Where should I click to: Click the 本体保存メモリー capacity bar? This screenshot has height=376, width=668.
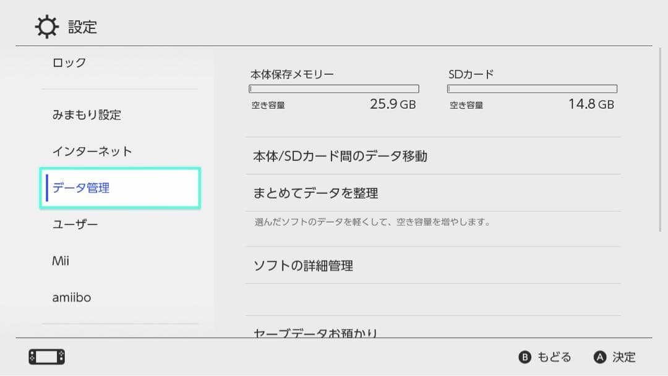click(x=335, y=88)
